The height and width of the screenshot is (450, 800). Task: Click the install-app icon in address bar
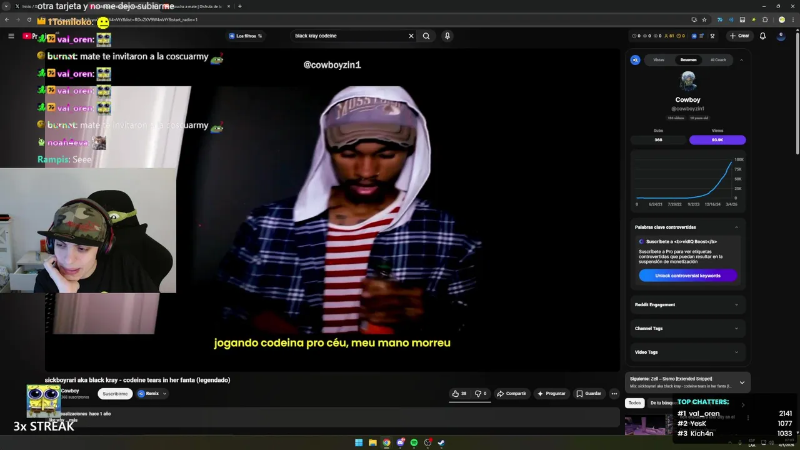(694, 19)
